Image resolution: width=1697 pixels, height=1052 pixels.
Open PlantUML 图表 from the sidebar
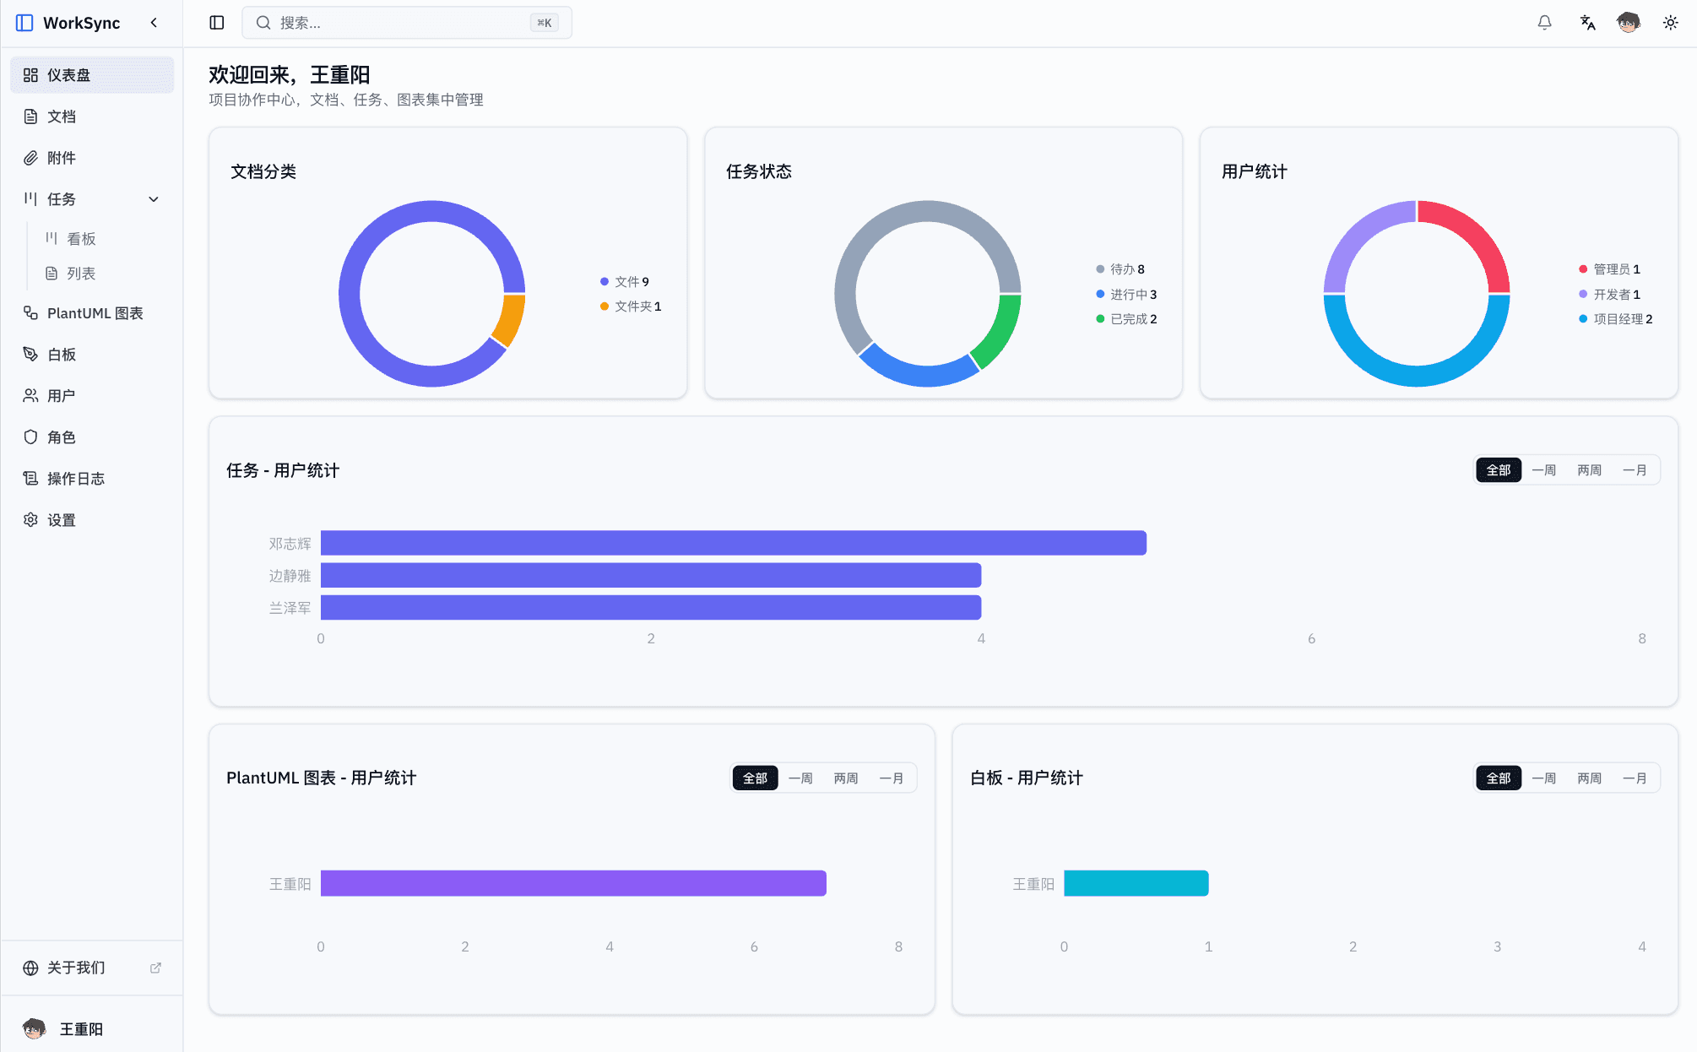pyautogui.click(x=95, y=313)
